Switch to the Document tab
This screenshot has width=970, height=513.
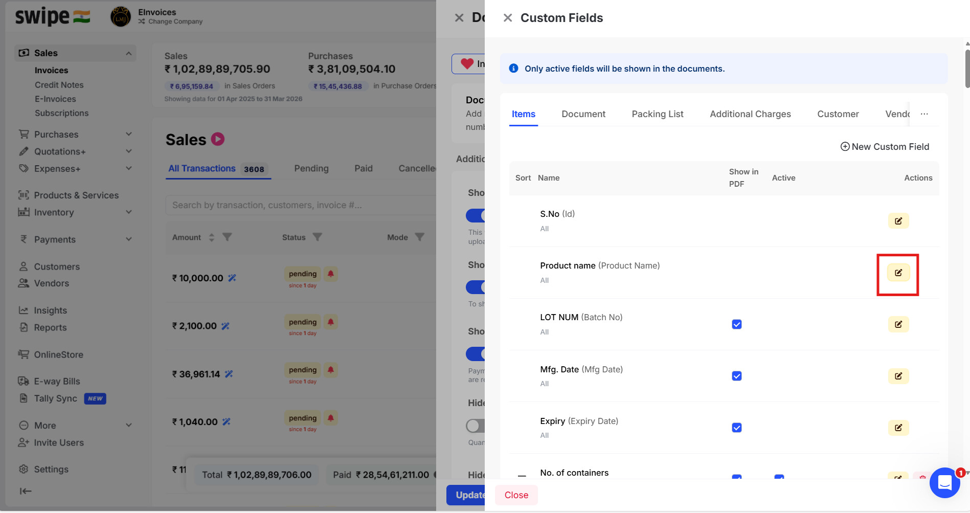(x=583, y=114)
